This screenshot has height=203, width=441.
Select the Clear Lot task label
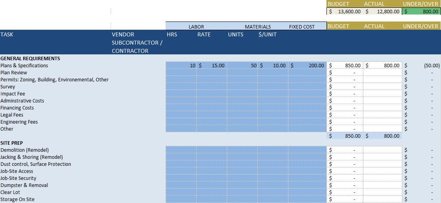pos(10,192)
